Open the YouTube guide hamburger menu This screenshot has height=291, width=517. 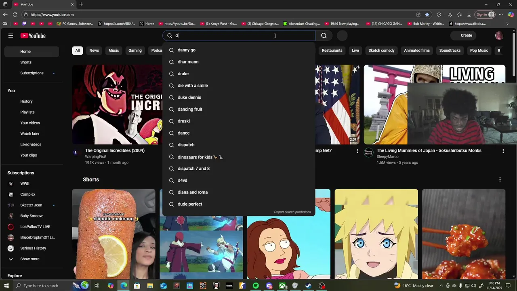pos(11,36)
